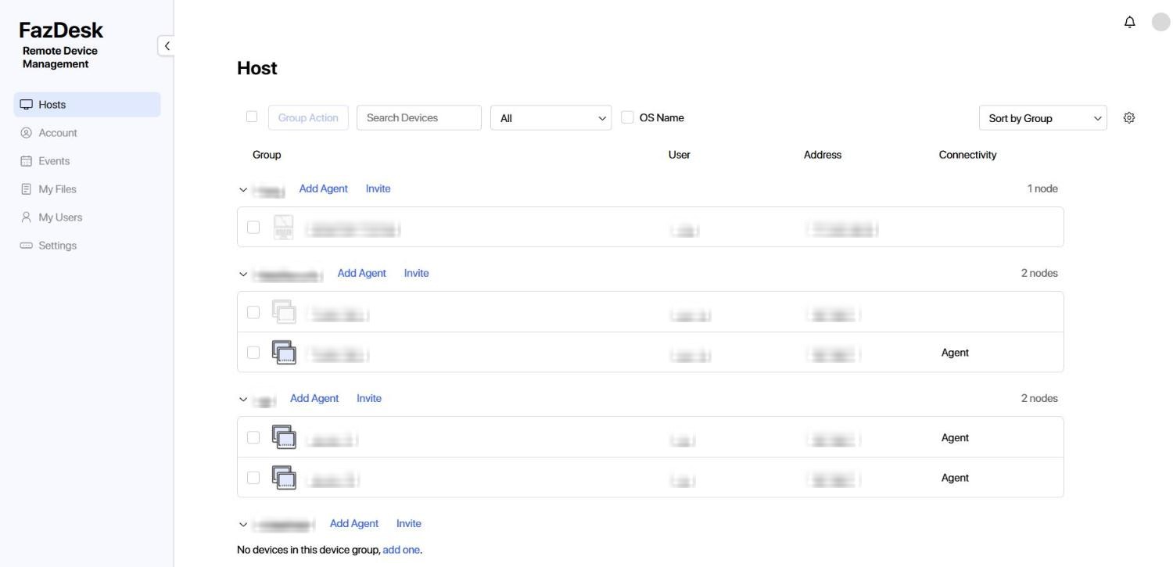Click the greyed-out device icon without Agent connectivity

coord(284,312)
